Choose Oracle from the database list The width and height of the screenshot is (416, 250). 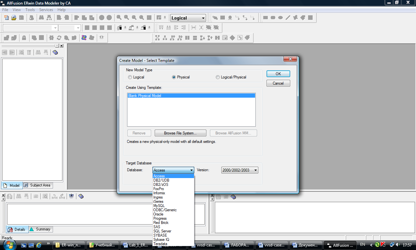[x=173, y=214]
